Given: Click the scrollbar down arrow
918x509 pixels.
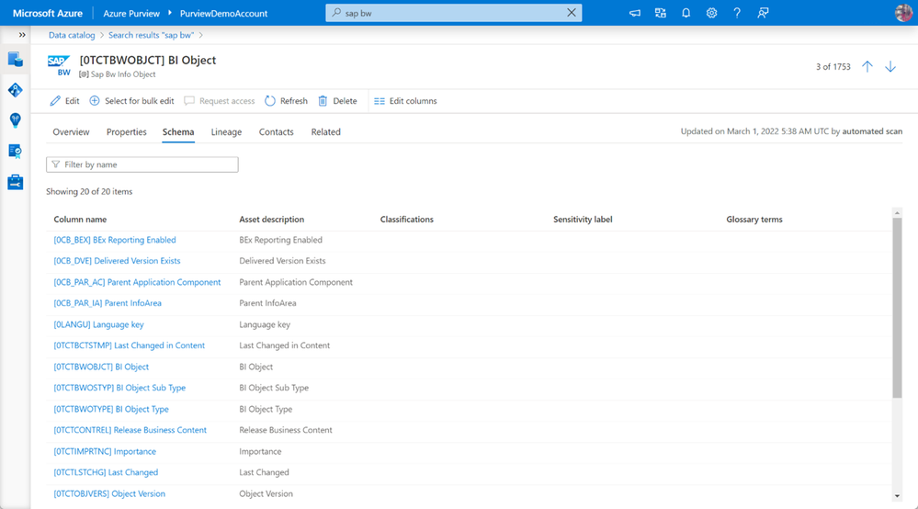Looking at the screenshot, I should pyautogui.click(x=897, y=496).
